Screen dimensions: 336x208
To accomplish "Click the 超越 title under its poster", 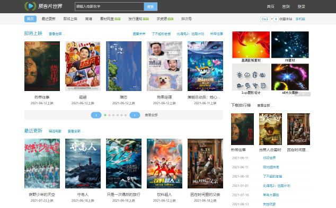I will [83, 97].
